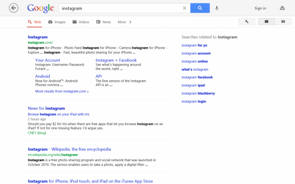The height and width of the screenshot is (184, 295).
Task: Open the Instagram + Facebook sitelink
Action: click(x=116, y=60)
